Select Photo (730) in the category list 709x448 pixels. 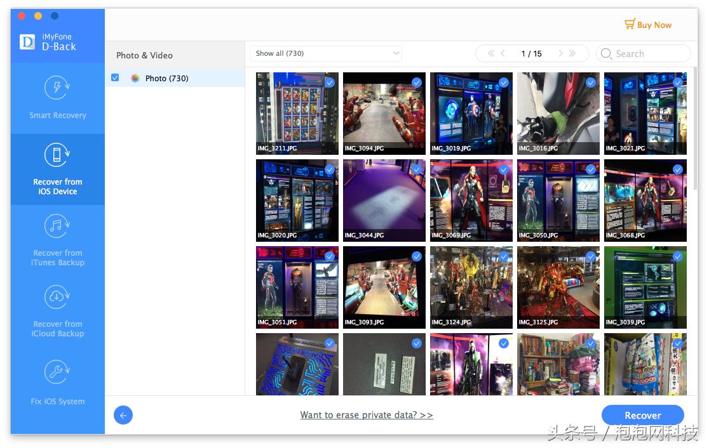(x=166, y=79)
